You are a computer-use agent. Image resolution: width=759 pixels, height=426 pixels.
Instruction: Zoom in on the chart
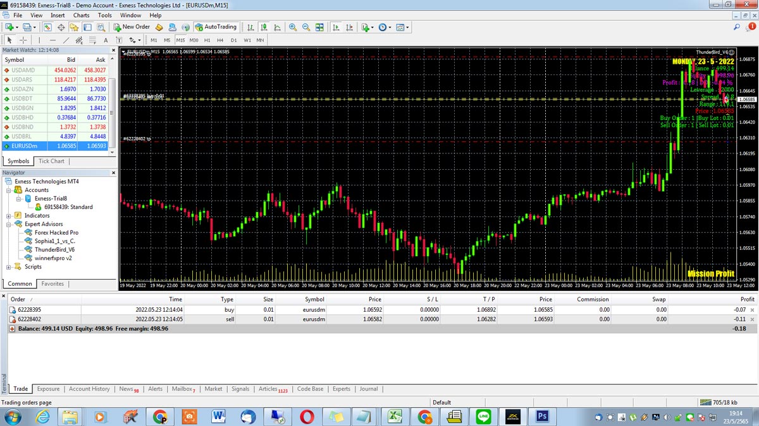click(x=293, y=27)
